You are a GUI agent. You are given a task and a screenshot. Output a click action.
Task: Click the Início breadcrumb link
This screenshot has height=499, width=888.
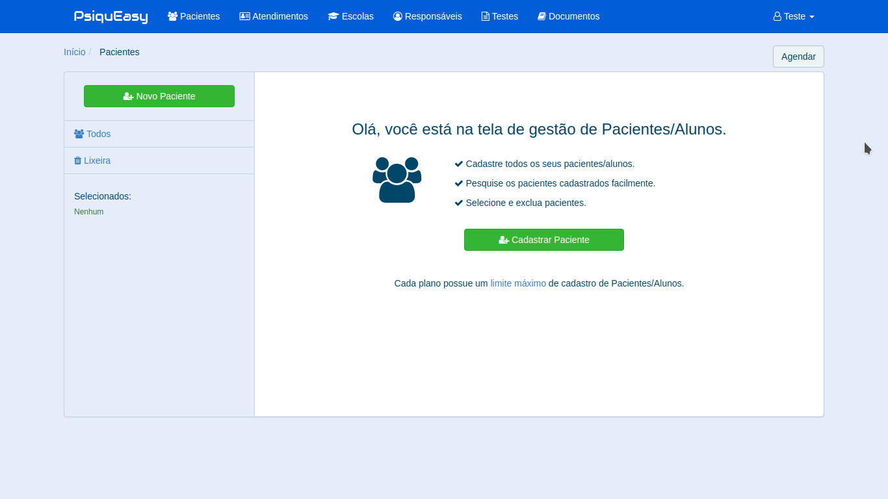tap(75, 52)
